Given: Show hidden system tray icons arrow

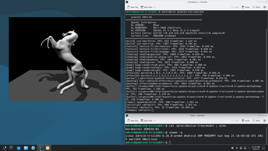Looking at the screenshot, I should coord(249,148).
